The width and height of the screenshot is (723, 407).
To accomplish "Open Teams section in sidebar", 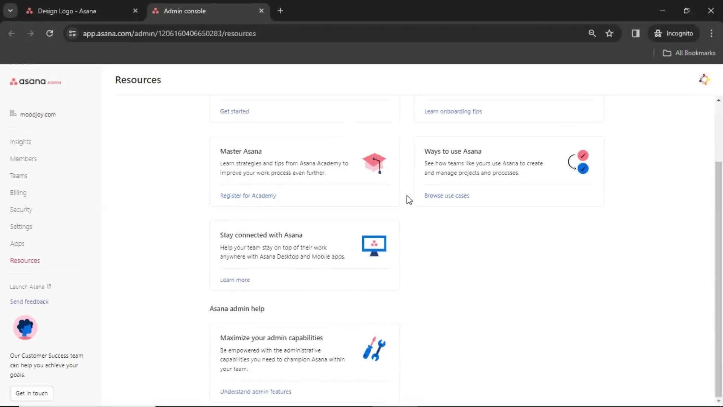I will tap(18, 175).
